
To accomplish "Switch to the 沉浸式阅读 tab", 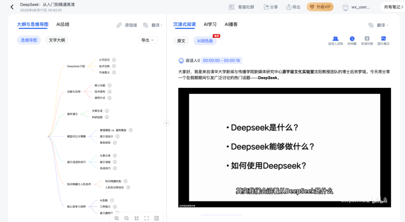I will pyautogui.click(x=184, y=24).
